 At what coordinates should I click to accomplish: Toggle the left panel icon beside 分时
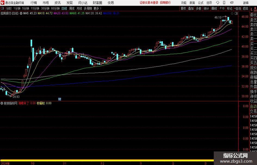pos(2,8)
